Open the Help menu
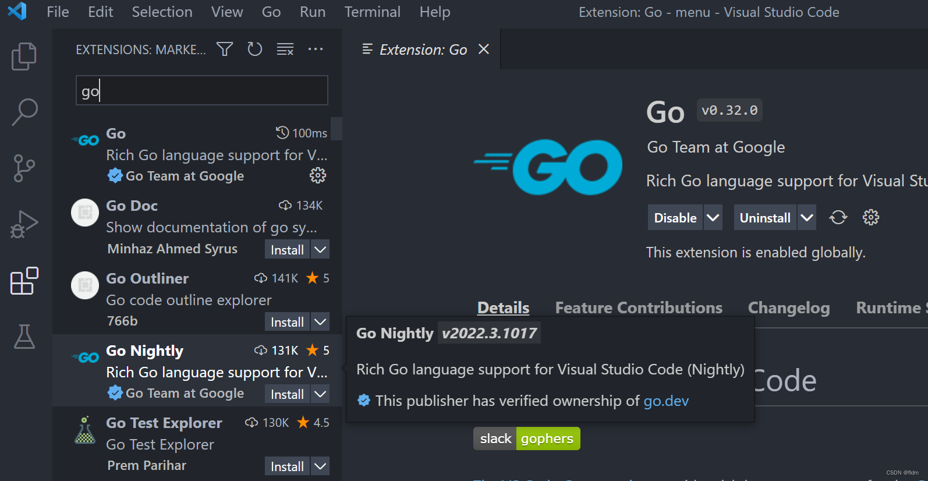Viewport: 928px width, 481px height. click(x=435, y=12)
